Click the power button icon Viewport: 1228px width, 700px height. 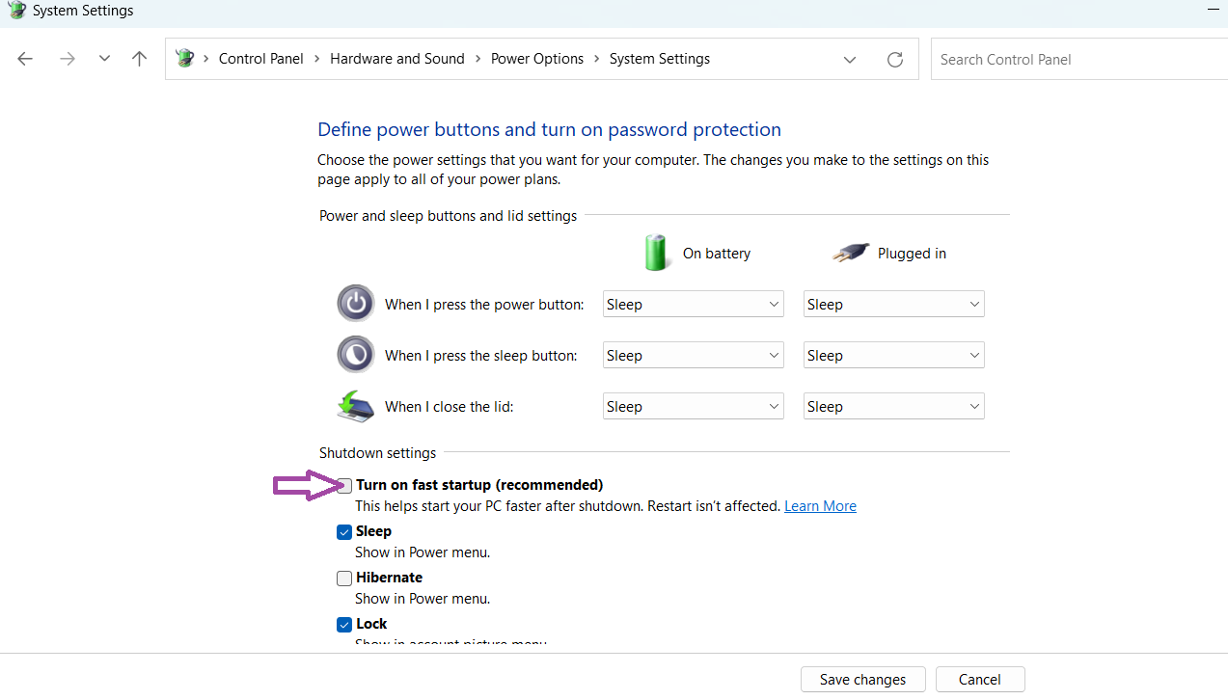pos(355,304)
